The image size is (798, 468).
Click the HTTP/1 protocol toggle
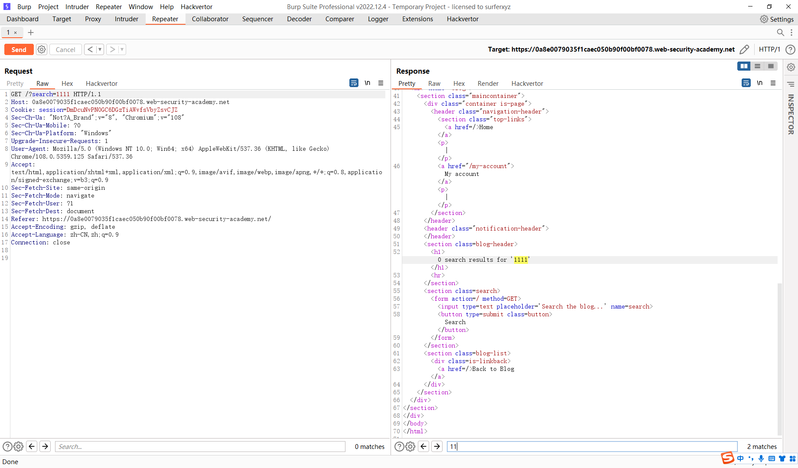[x=769, y=49]
